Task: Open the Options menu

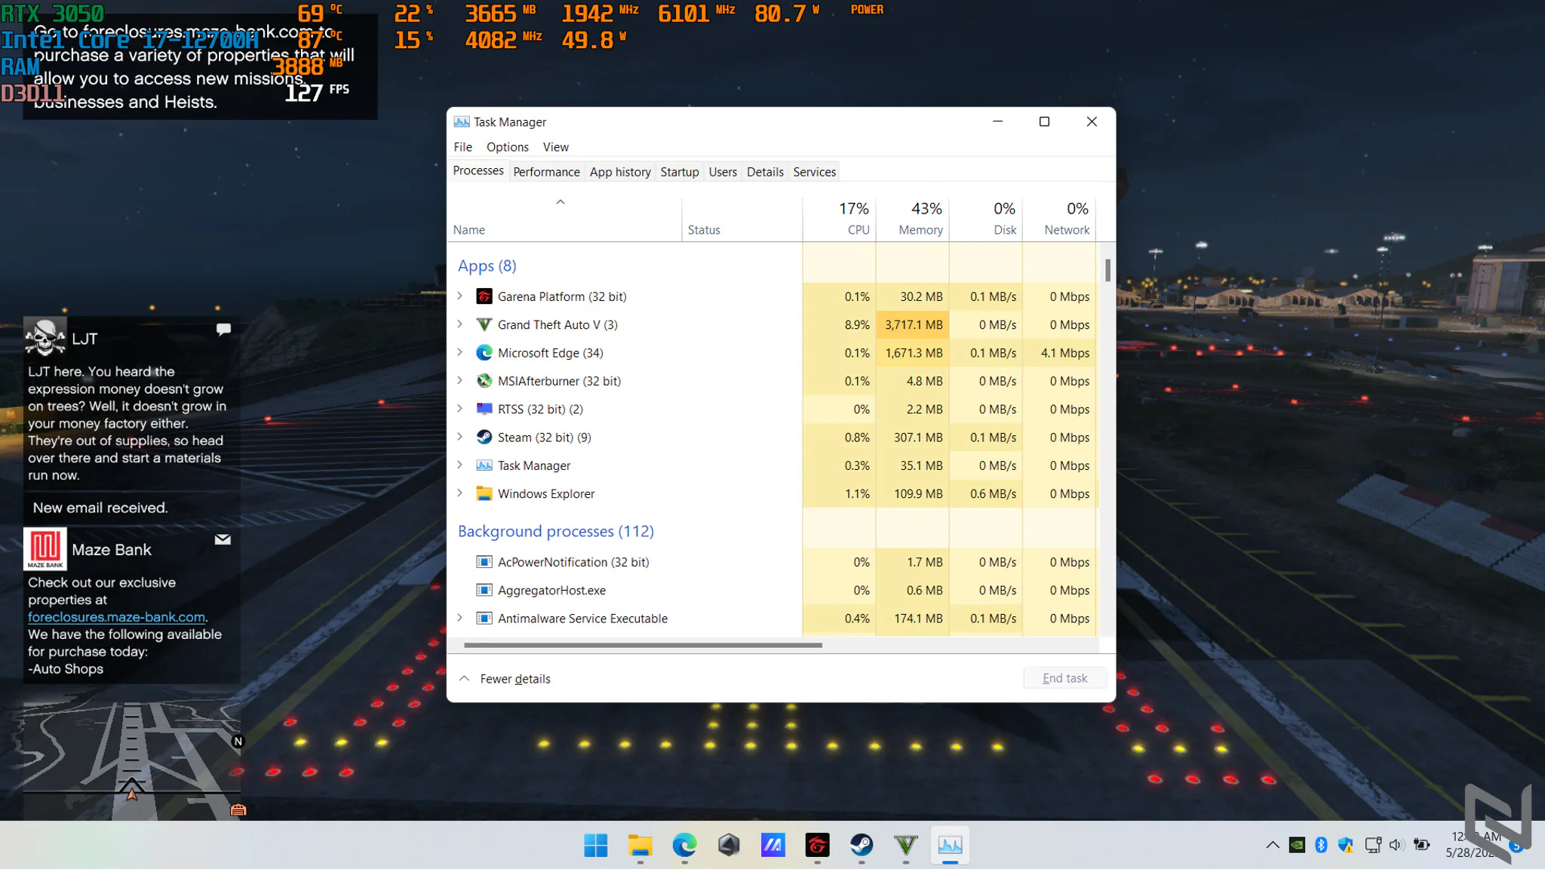Action: pos(507,147)
